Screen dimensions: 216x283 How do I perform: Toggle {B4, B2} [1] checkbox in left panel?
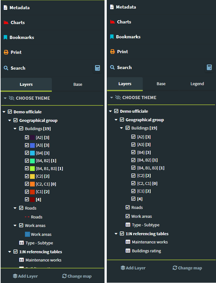pyautogui.click(x=27, y=160)
